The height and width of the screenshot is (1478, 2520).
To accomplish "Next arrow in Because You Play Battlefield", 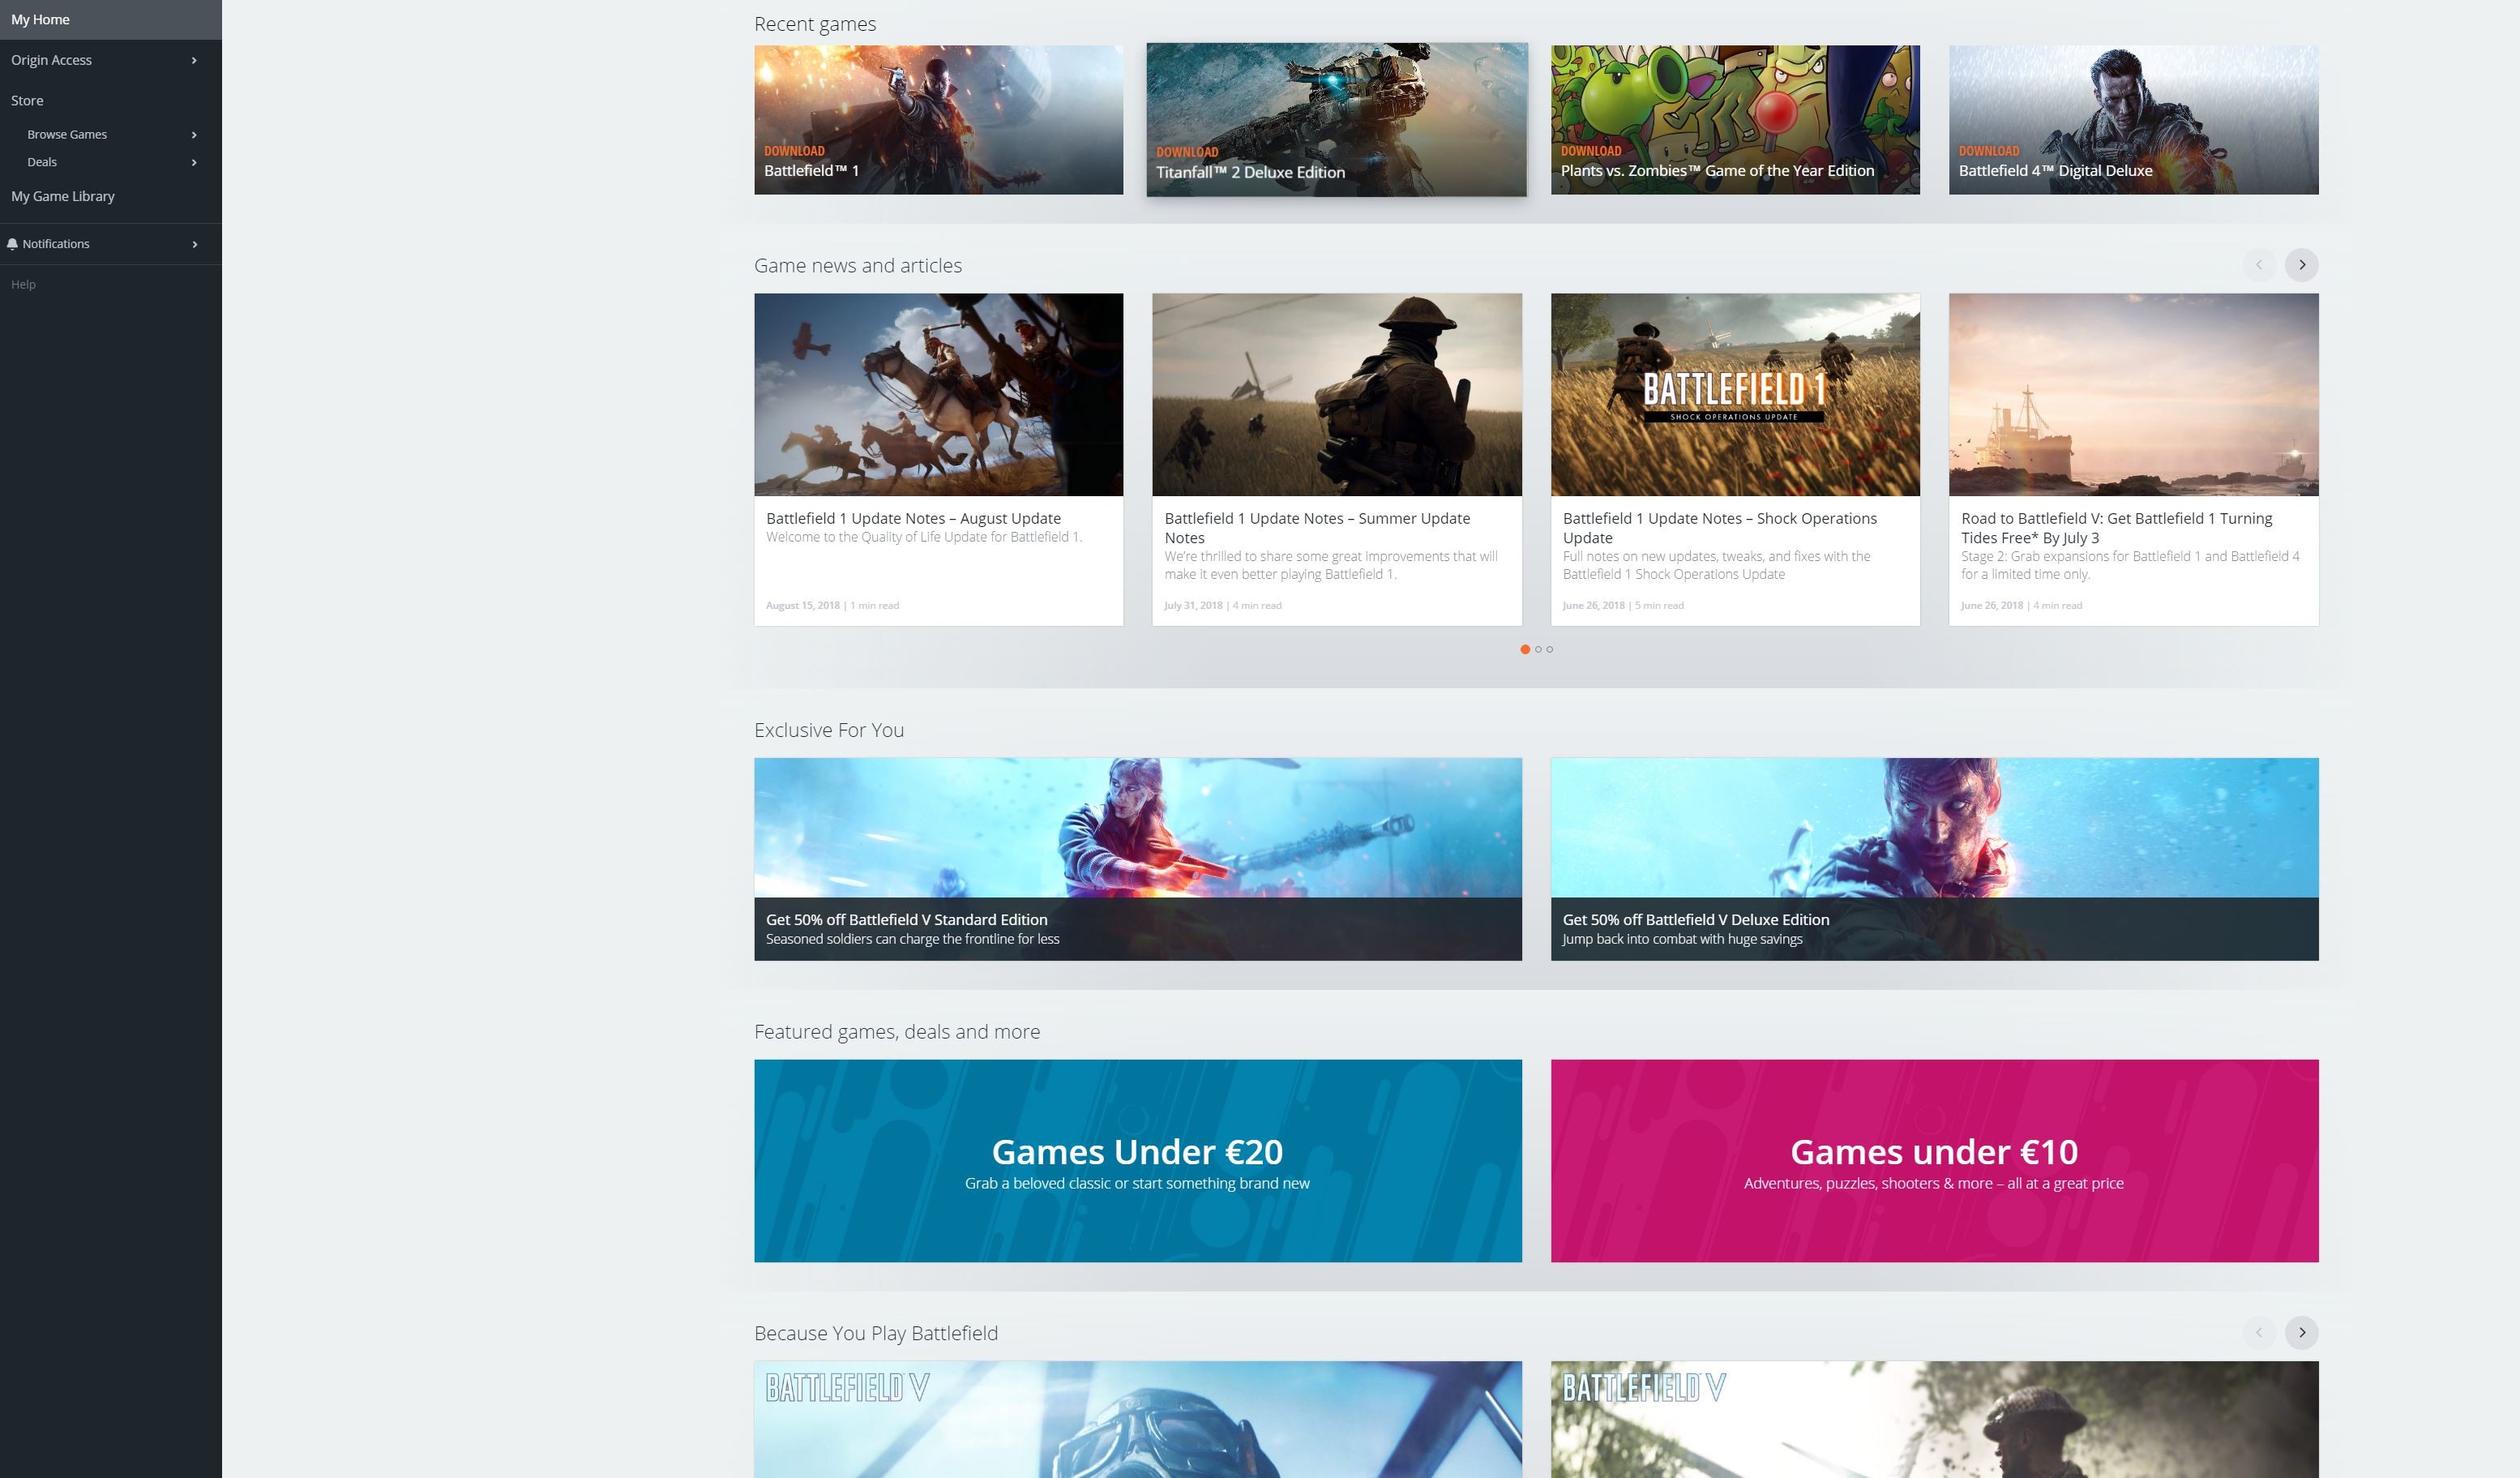I will click(x=2301, y=1332).
